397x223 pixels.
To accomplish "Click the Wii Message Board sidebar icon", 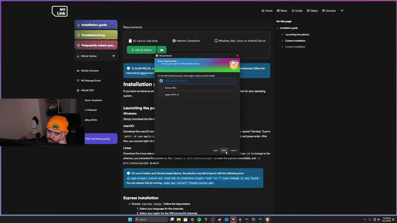I will point(78,81).
